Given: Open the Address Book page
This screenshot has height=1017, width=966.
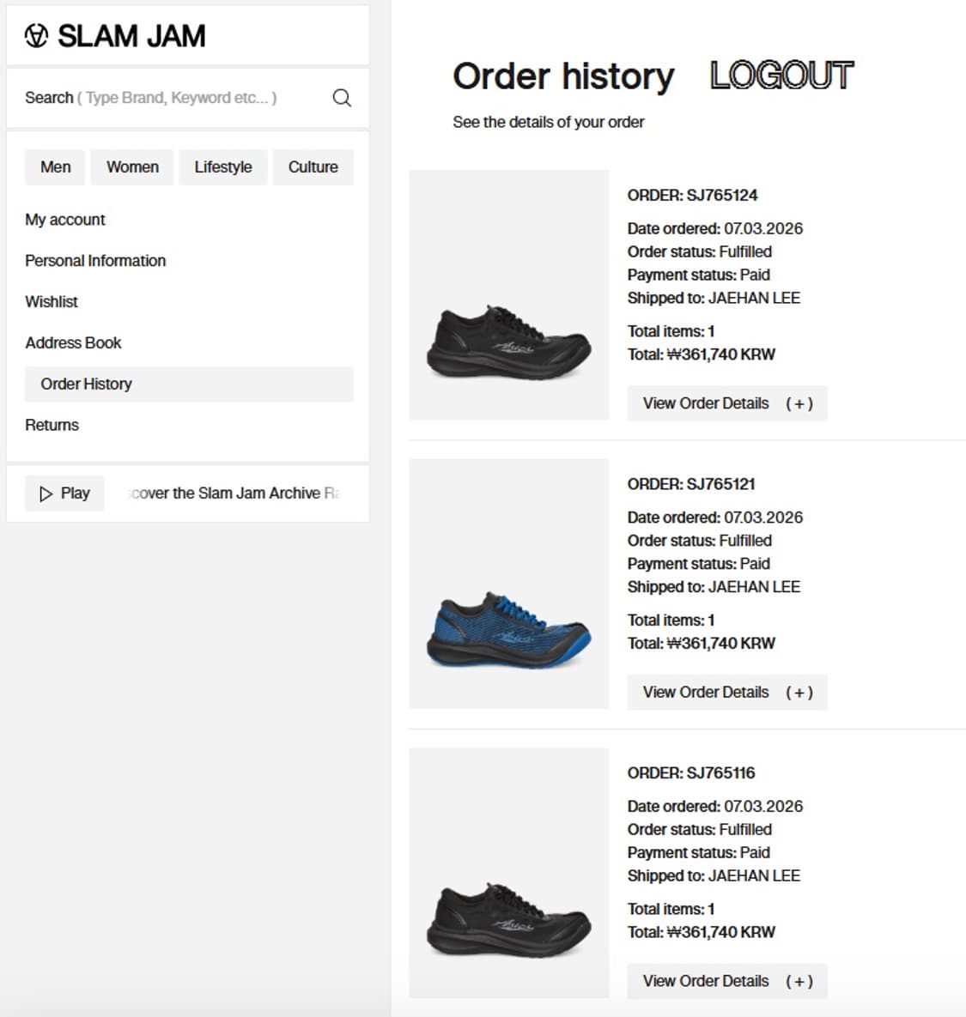Looking at the screenshot, I should click(73, 342).
